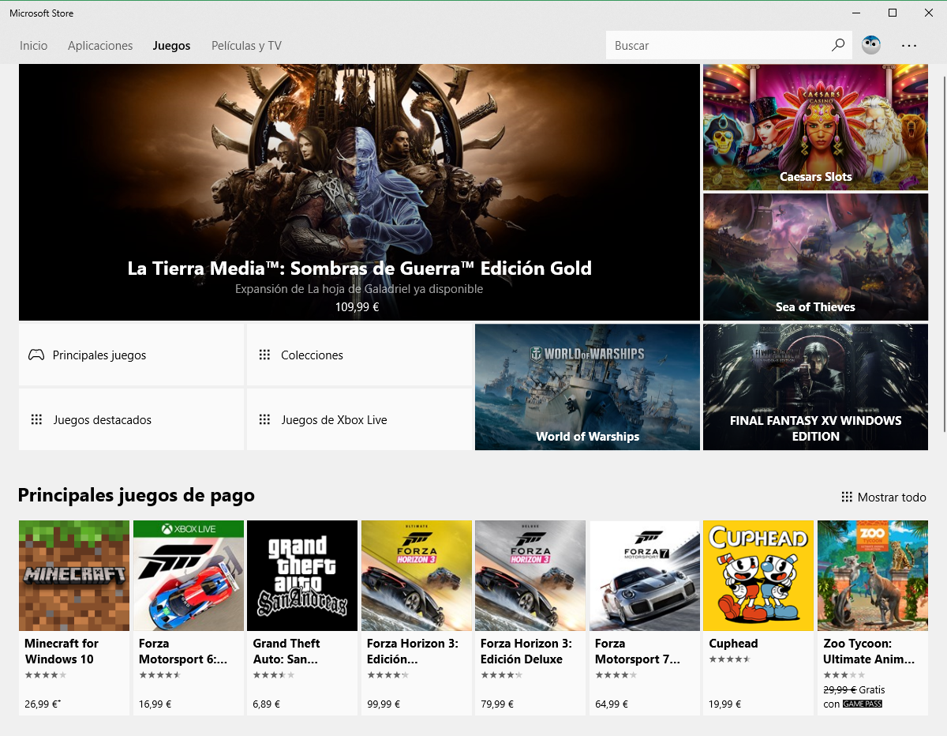
Task: Click the Grand Theft Auto San Andreas cover
Action: pyautogui.click(x=302, y=576)
